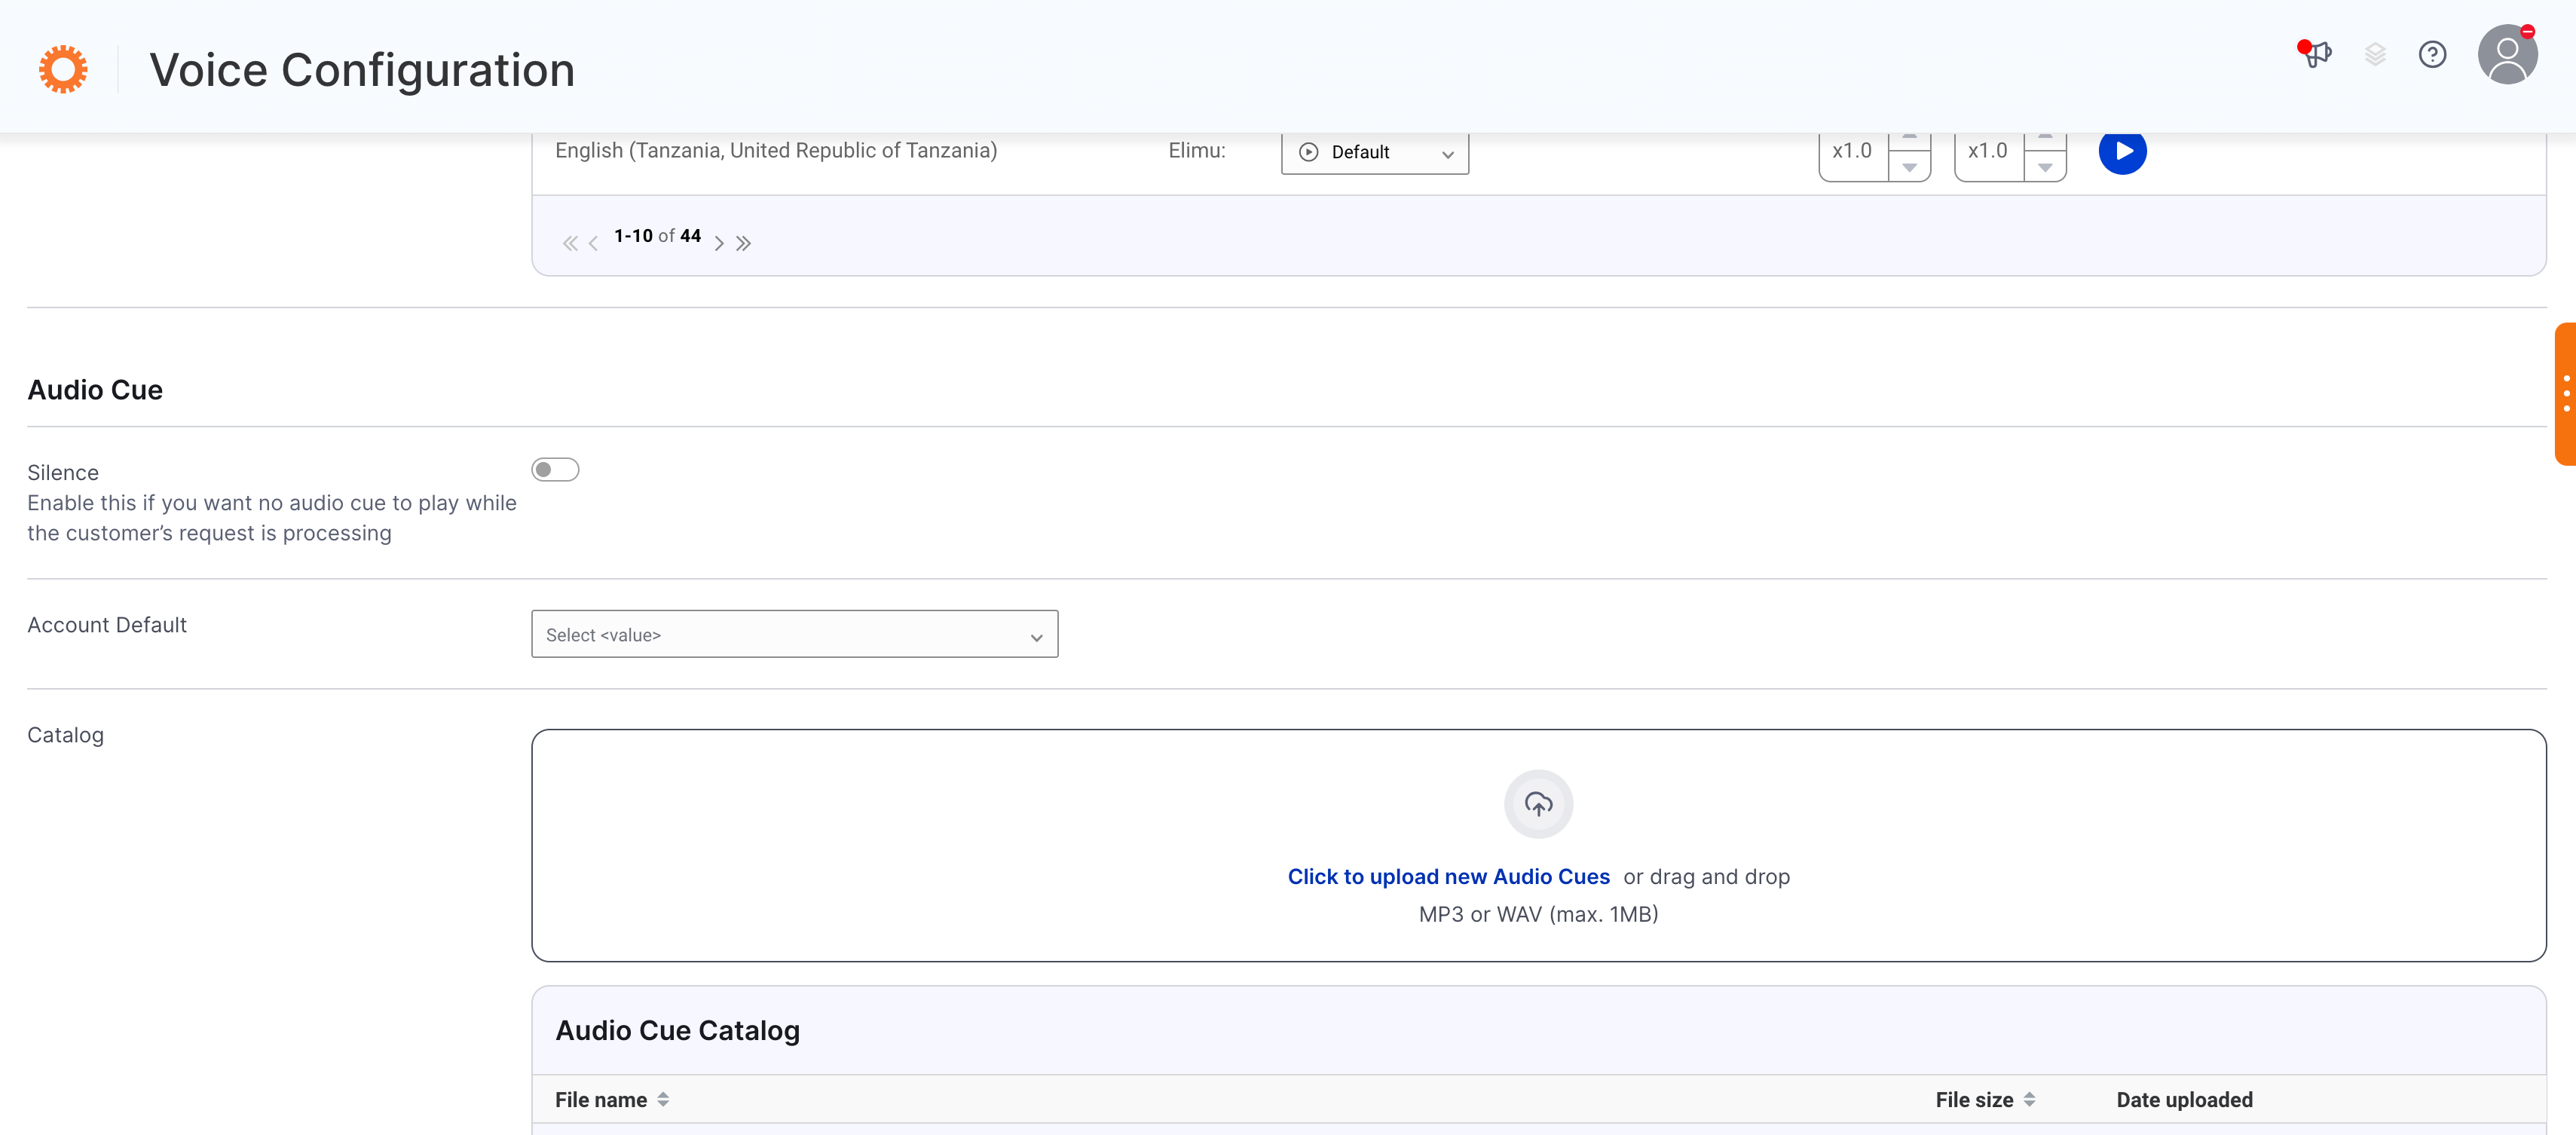Go to next page of voices
The width and height of the screenshot is (2576, 1135).
(x=718, y=243)
